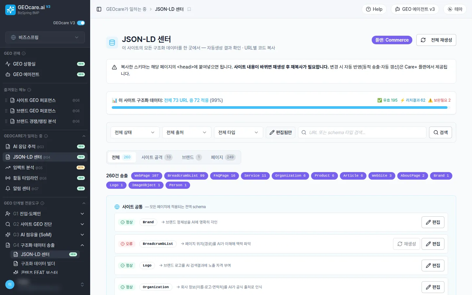Viewport: 472px width, 295px height.
Task: Click the 검색 button
Action: [441, 132]
